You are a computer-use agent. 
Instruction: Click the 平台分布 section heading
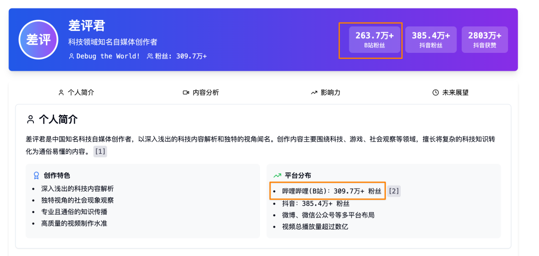click(298, 176)
